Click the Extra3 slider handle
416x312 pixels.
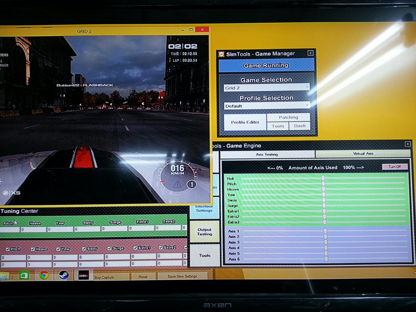click(x=324, y=222)
